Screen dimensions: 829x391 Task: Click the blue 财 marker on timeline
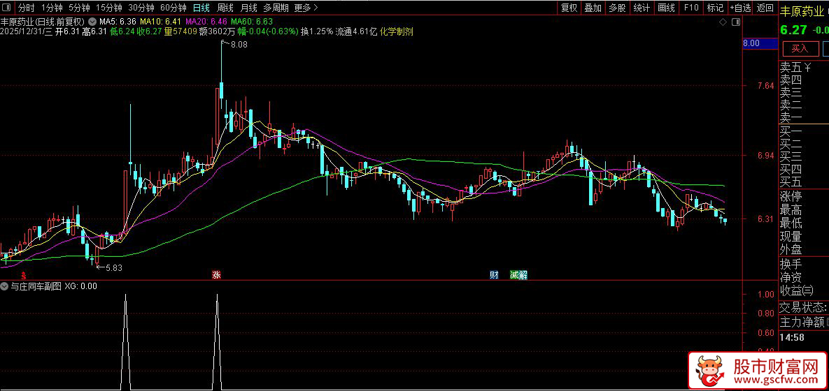495,275
